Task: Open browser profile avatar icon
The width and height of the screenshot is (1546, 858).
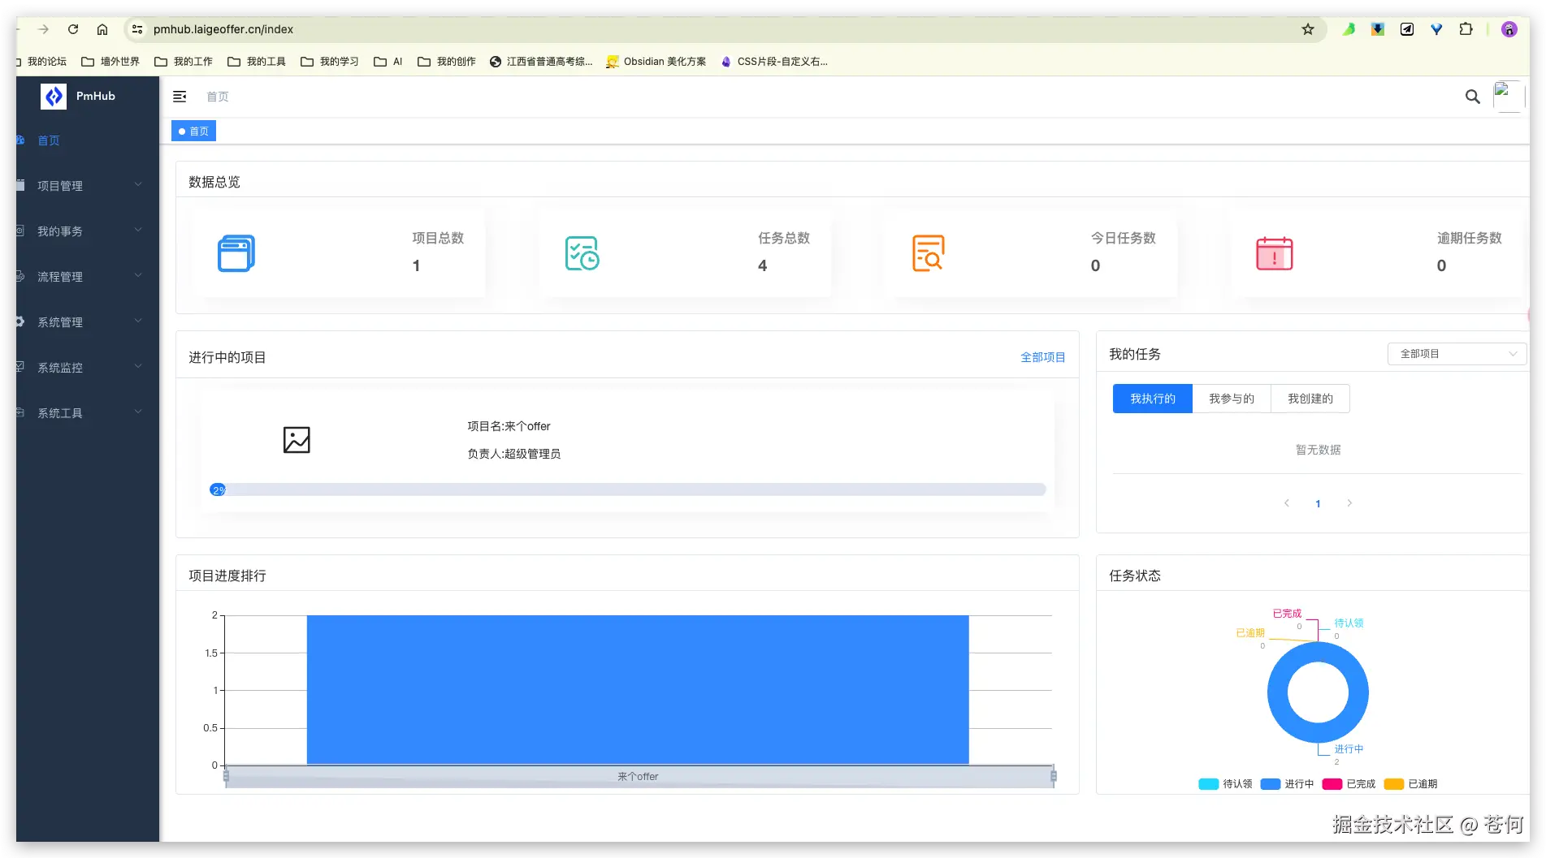Action: [1509, 29]
